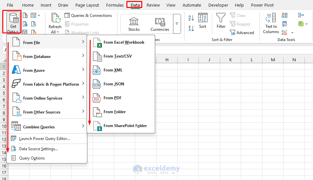Switch to the Review tab
This screenshot has width=313, height=180.
click(153, 5)
